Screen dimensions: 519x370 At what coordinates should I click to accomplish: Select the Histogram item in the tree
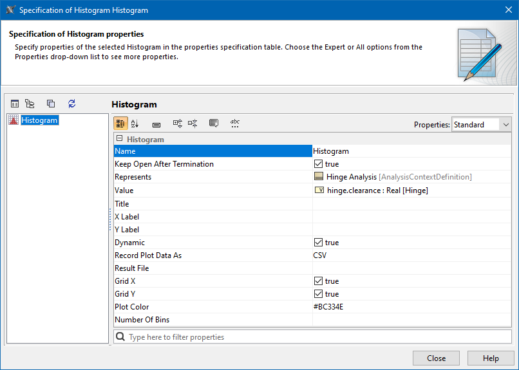click(x=39, y=120)
